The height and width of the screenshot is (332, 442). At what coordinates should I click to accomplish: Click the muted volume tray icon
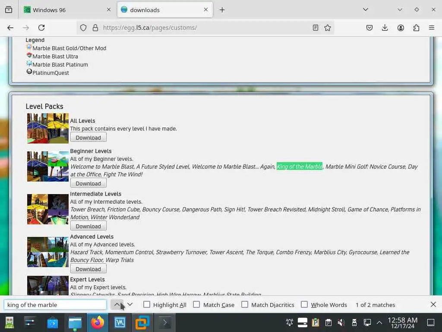(341, 322)
